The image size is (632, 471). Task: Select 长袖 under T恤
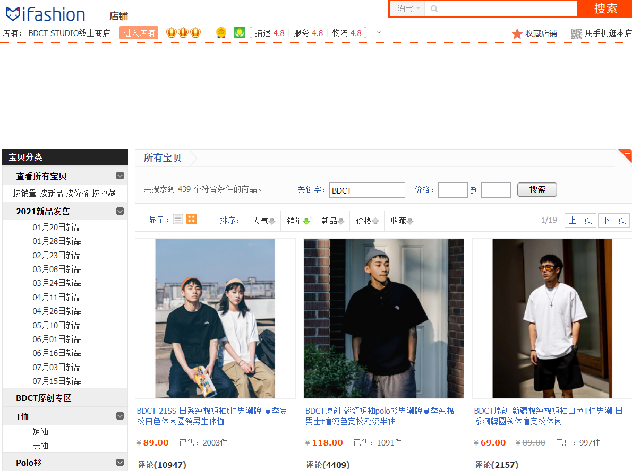tap(40, 446)
